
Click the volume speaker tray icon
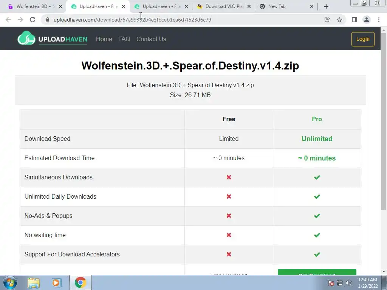348,283
